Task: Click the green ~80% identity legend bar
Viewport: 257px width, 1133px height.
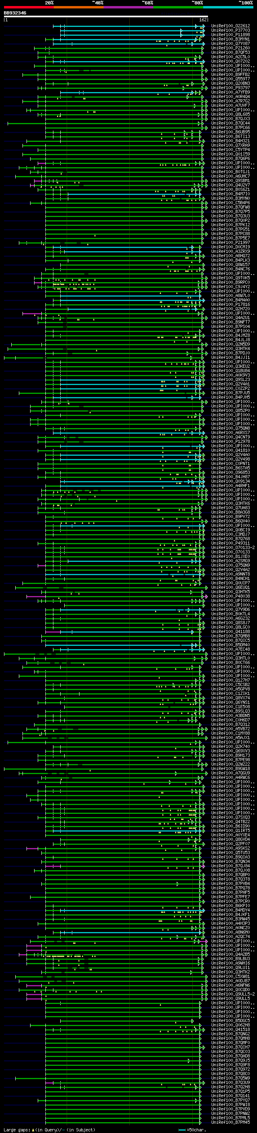Action: 178,7
